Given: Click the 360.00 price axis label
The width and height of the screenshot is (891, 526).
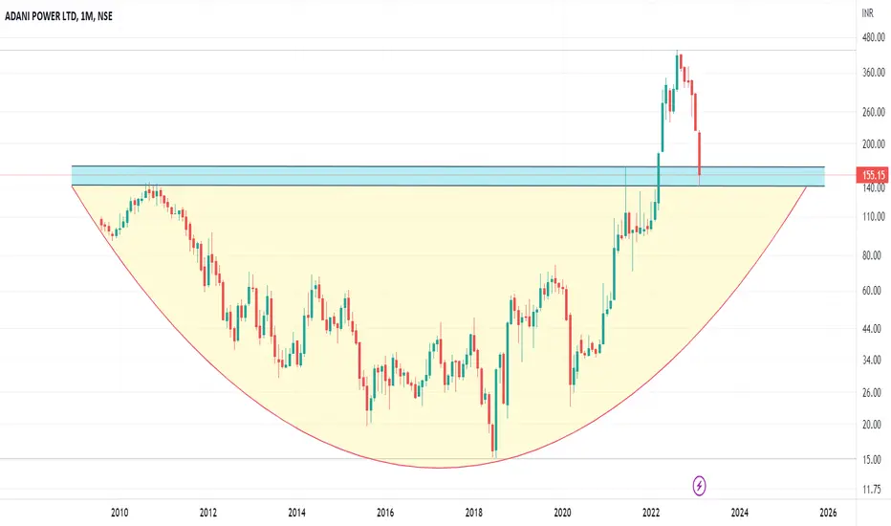Looking at the screenshot, I should 874,73.
